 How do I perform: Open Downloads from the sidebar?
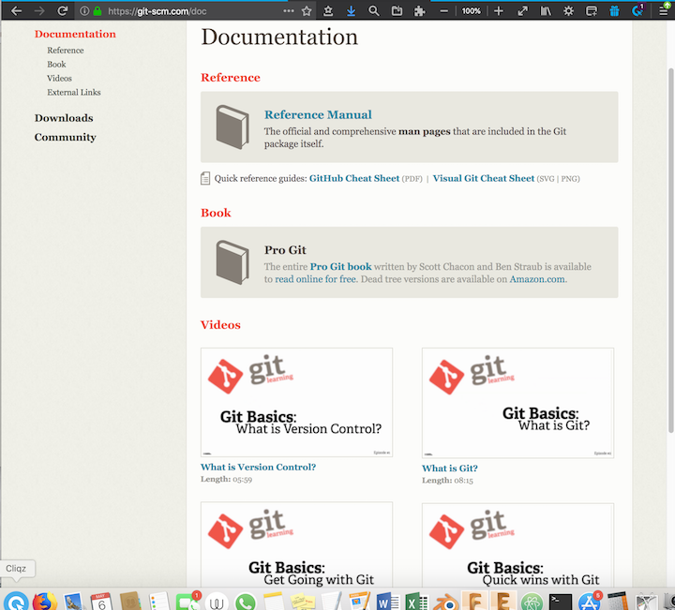[x=64, y=118]
